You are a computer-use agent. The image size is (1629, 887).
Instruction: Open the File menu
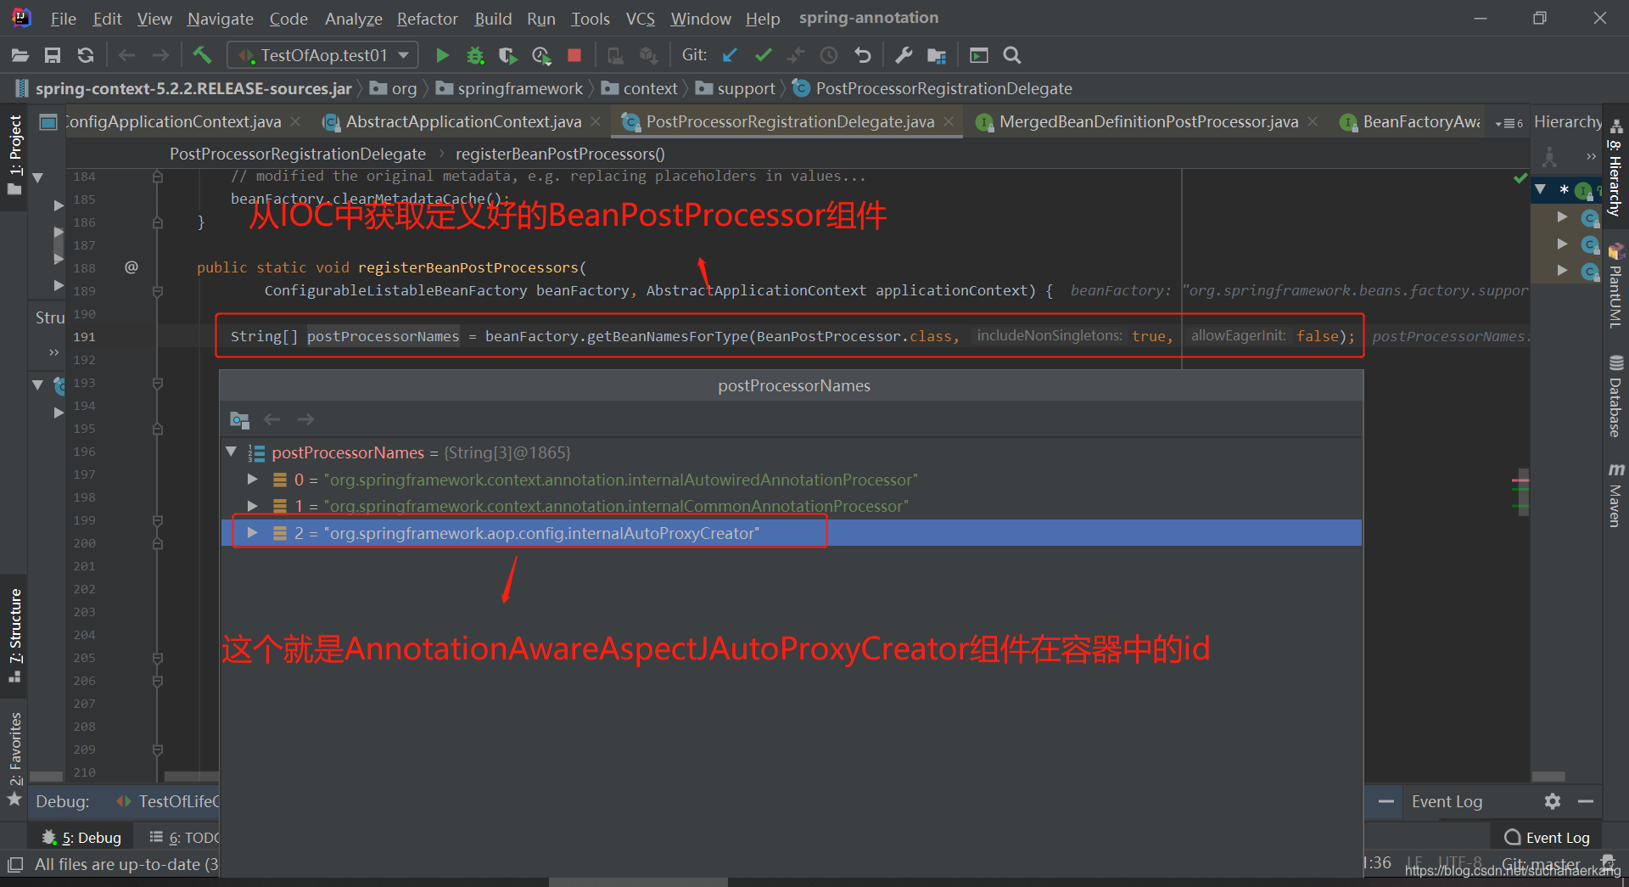[64, 18]
